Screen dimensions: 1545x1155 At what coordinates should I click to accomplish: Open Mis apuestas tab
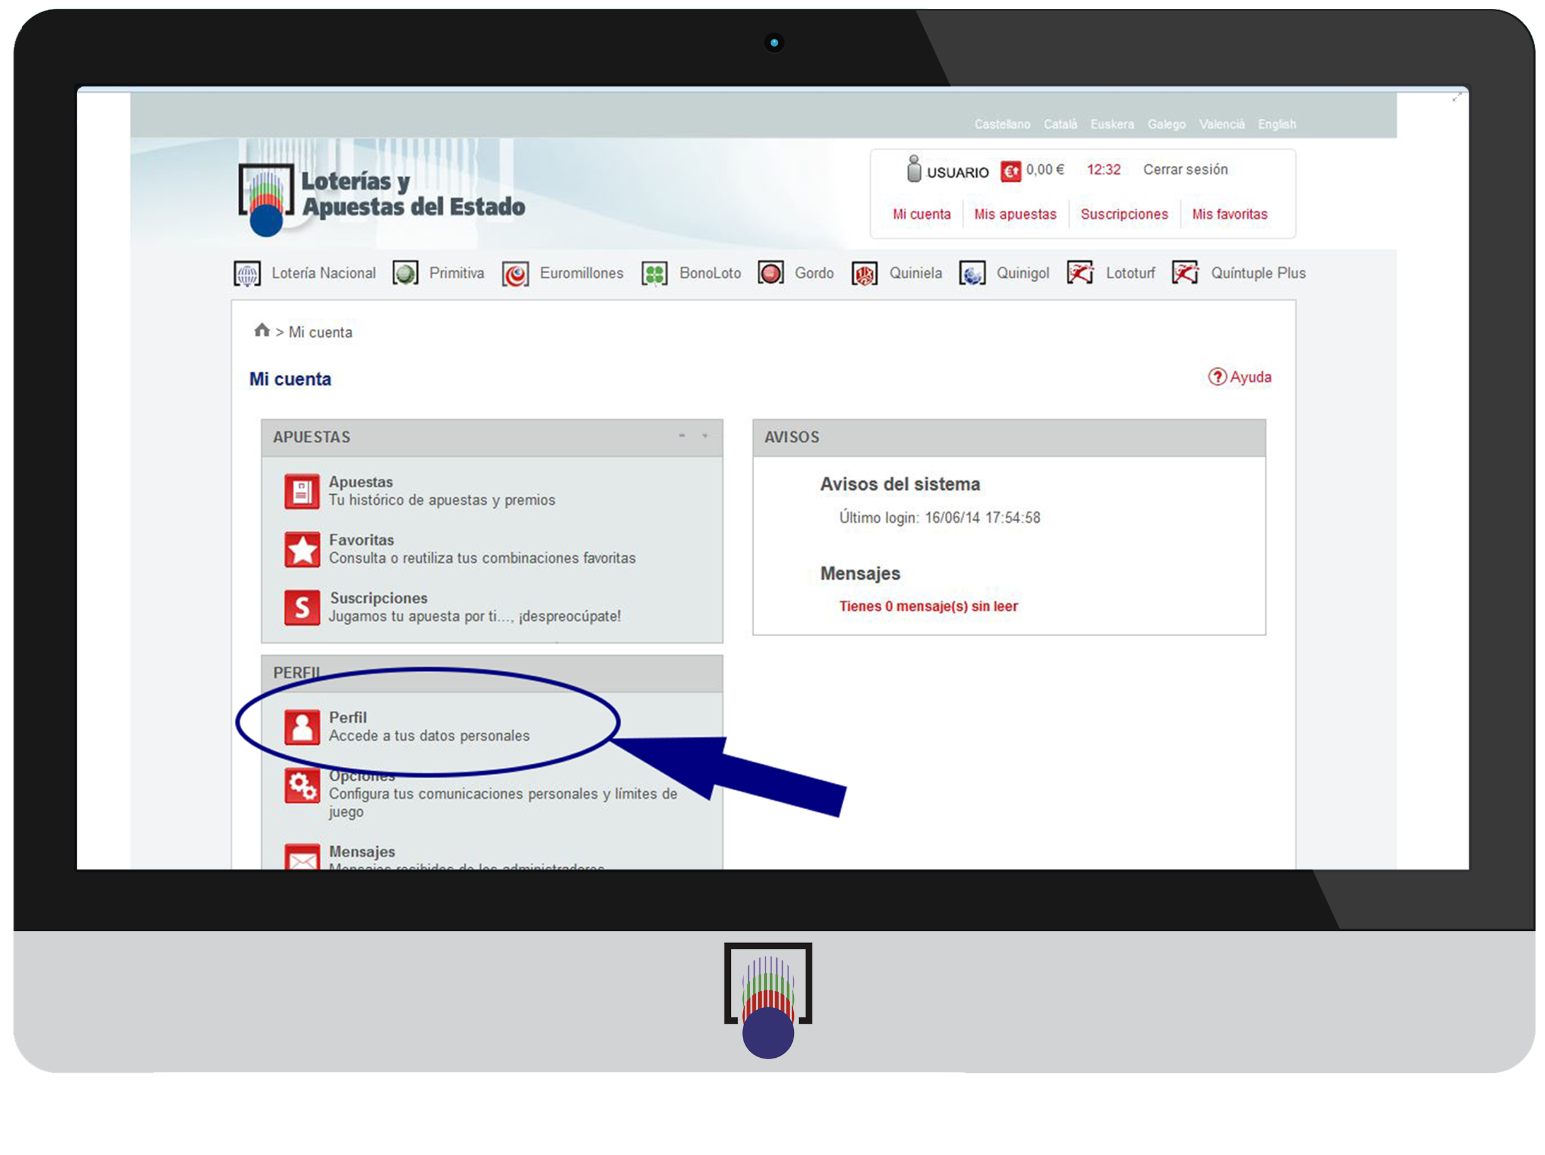click(x=1015, y=215)
